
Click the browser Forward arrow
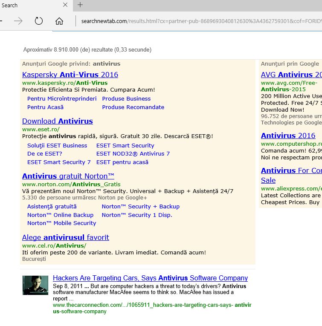point(18,21)
